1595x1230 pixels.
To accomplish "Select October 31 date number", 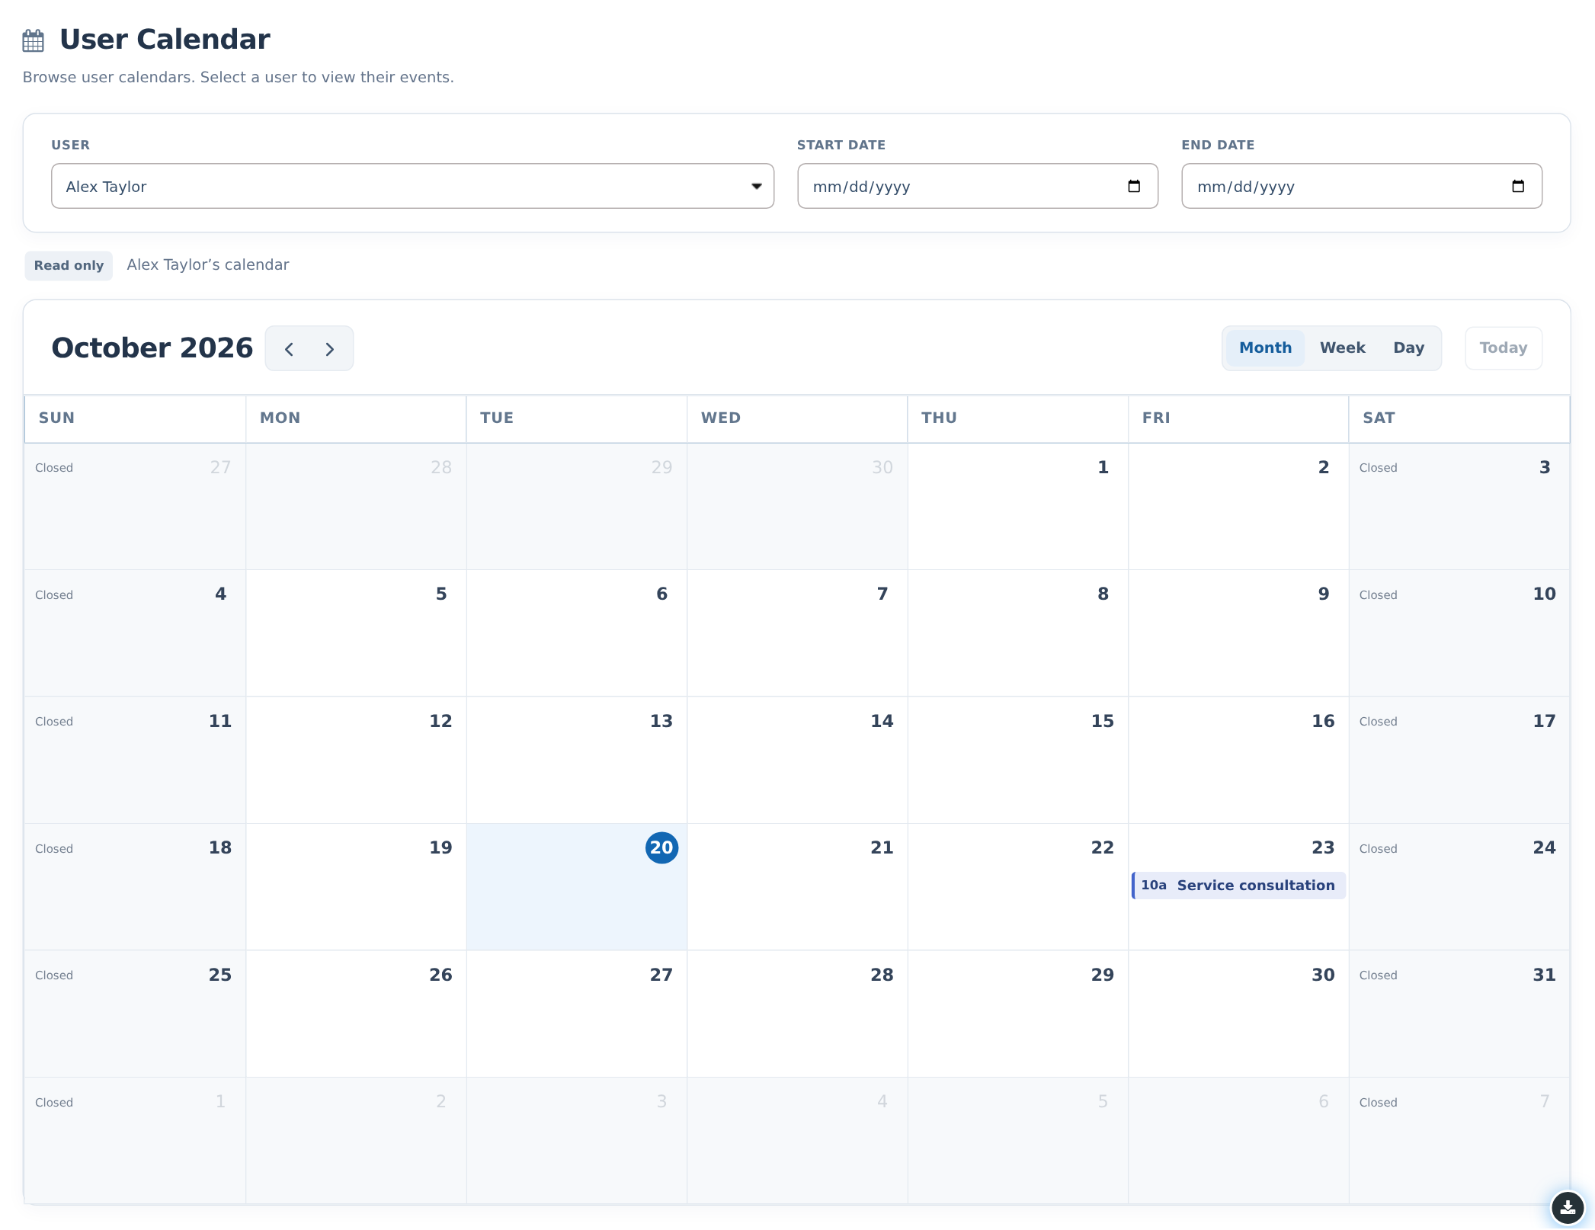I will click(1544, 975).
